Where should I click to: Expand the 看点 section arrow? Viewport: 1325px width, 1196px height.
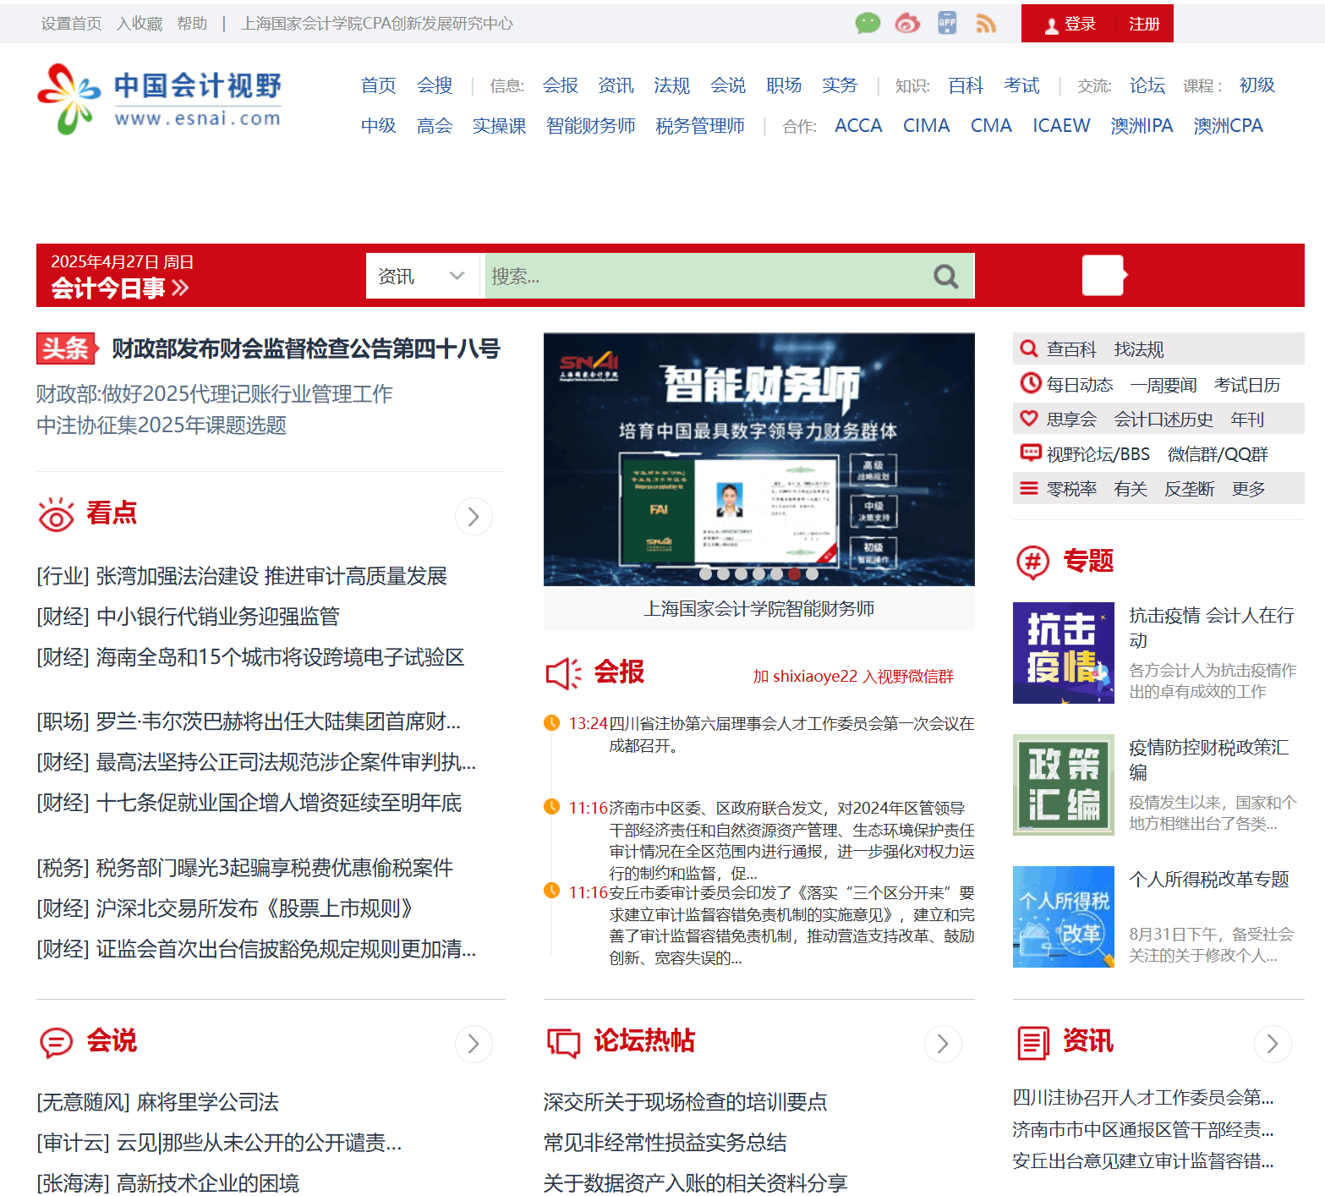474,516
